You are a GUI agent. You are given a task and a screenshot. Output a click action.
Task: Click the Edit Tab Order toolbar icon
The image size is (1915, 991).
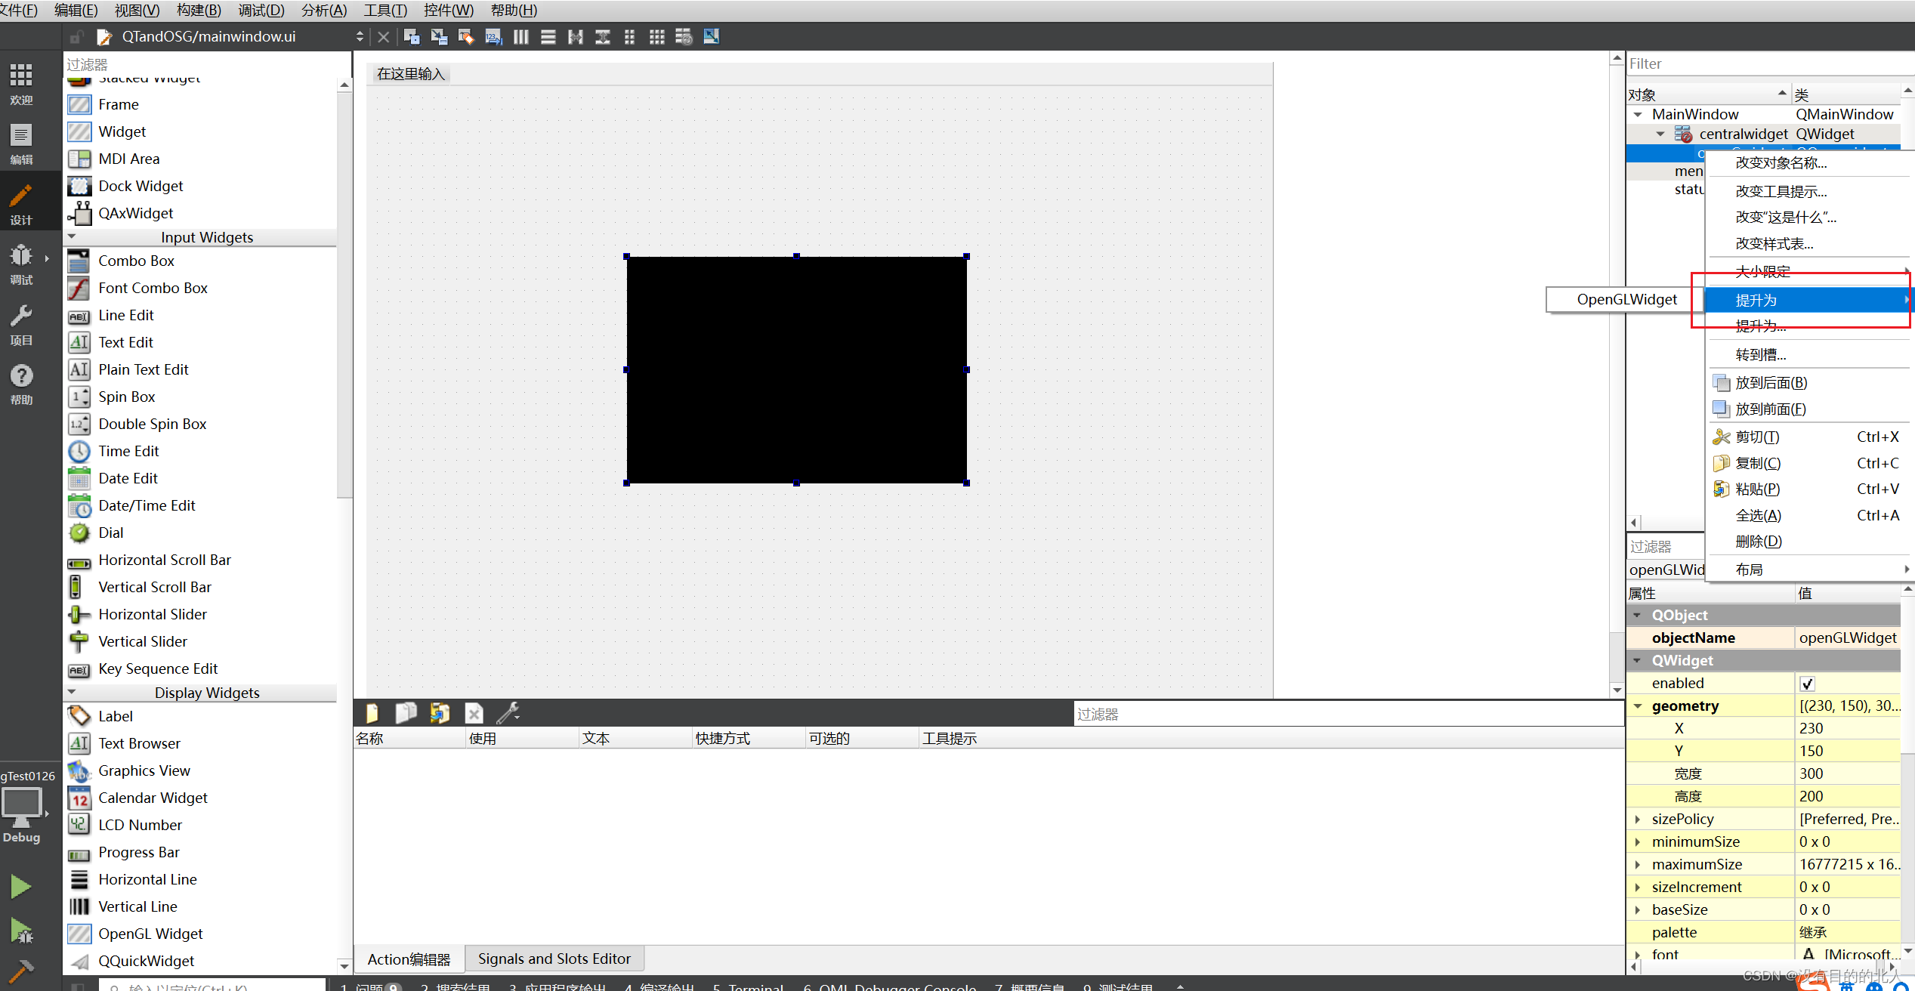[493, 36]
